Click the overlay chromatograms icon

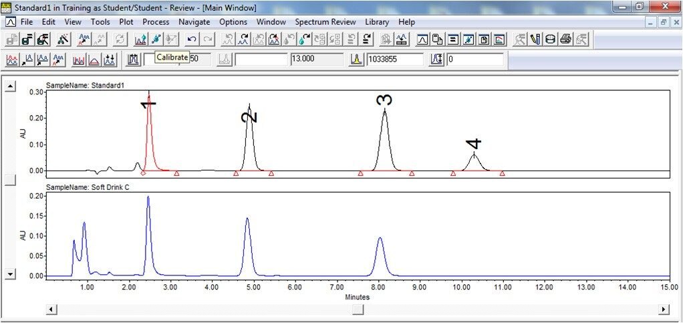pyautogui.click(x=12, y=60)
